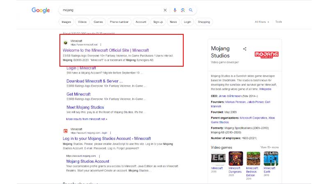Start voice search with microphone icon

[x=175, y=10]
